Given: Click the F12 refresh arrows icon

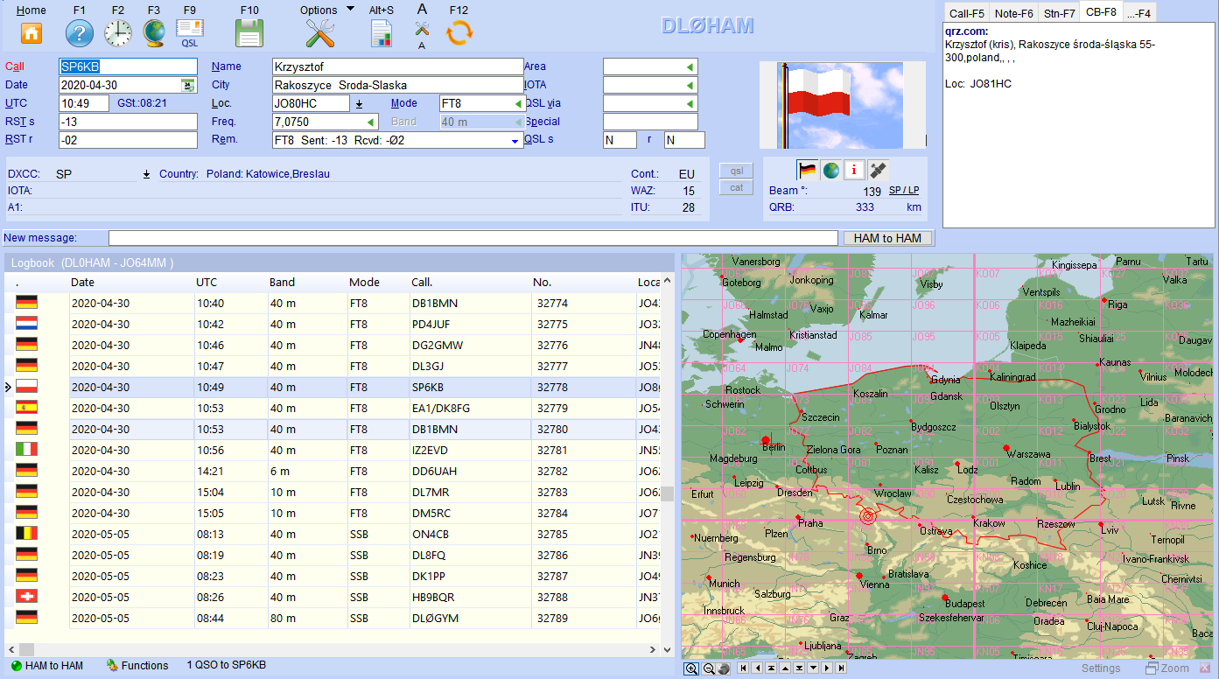Looking at the screenshot, I should click(459, 33).
